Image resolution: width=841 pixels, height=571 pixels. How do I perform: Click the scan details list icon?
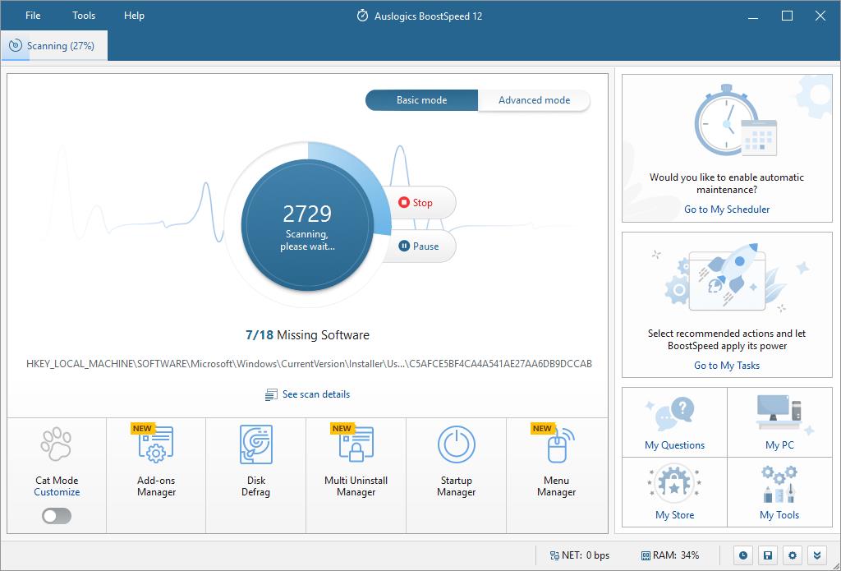pyautogui.click(x=271, y=394)
